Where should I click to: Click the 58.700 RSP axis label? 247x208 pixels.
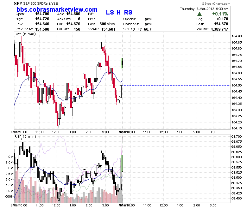pyautogui.click(x=237, y=136)
